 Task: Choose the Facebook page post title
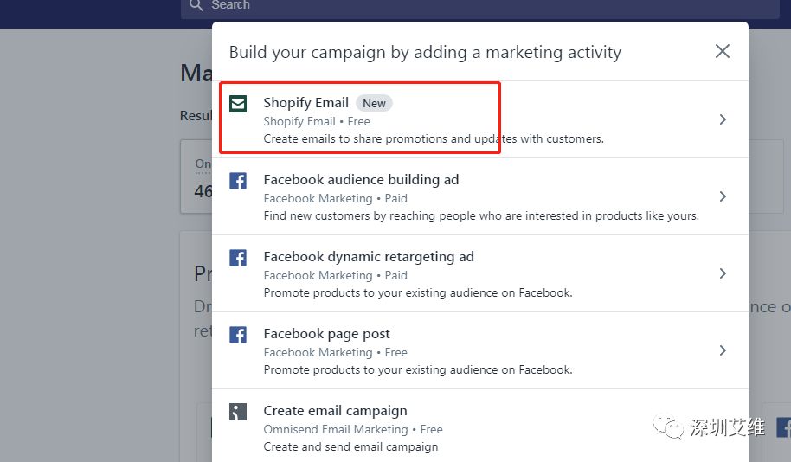pos(326,334)
